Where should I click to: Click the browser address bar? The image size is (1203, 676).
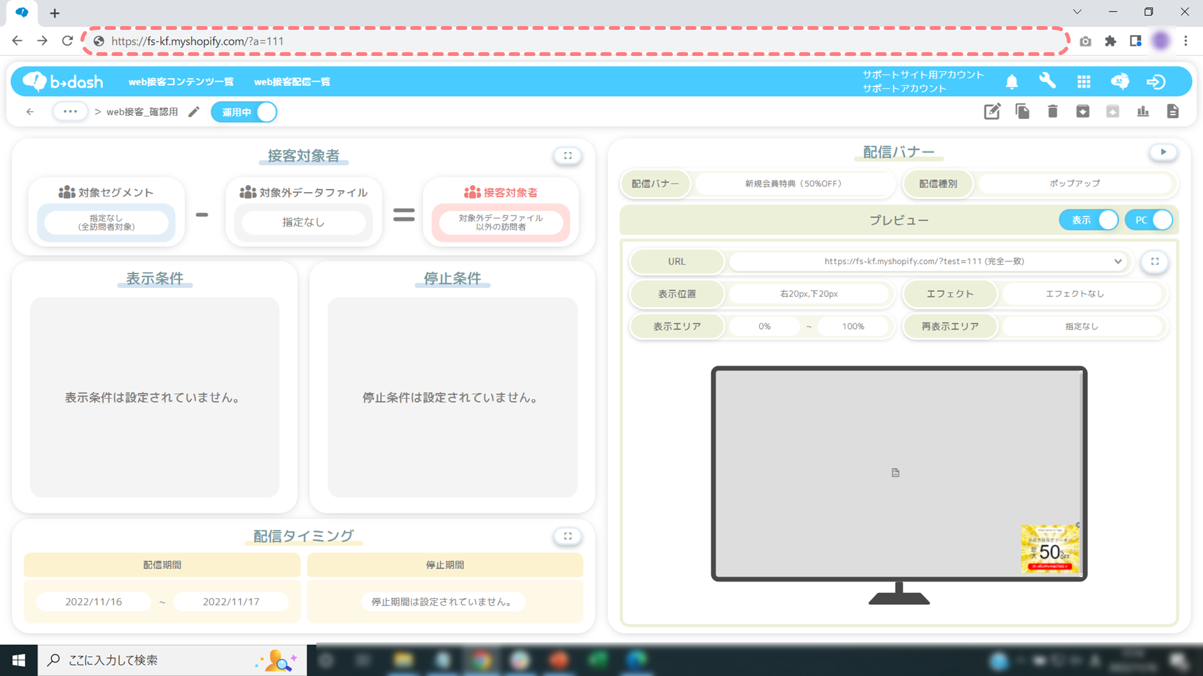coord(576,41)
